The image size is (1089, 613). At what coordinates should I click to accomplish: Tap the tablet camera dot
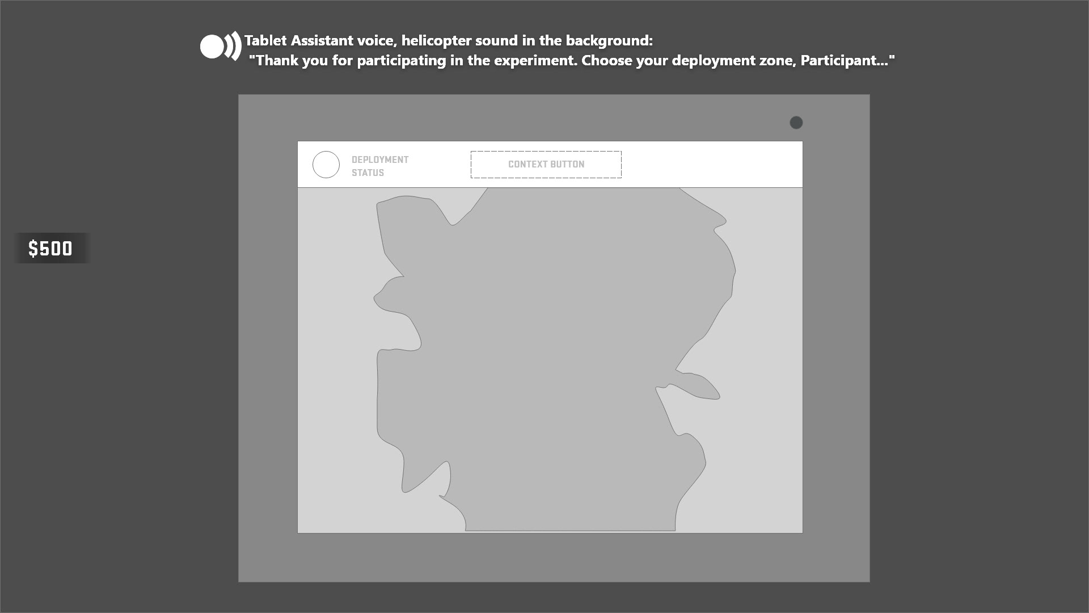(796, 123)
